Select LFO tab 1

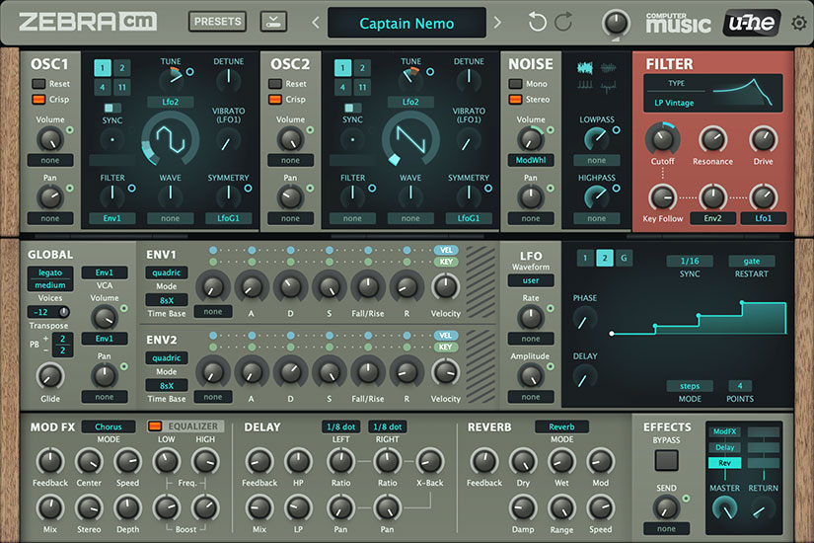click(x=586, y=258)
